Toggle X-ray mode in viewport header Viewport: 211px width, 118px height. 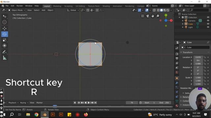pyautogui.click(x=154, y=10)
